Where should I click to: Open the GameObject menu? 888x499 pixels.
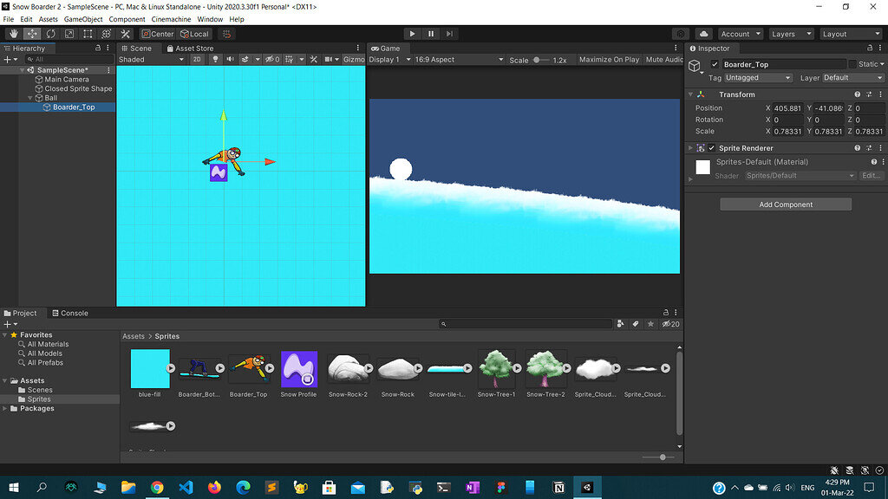[x=83, y=19]
